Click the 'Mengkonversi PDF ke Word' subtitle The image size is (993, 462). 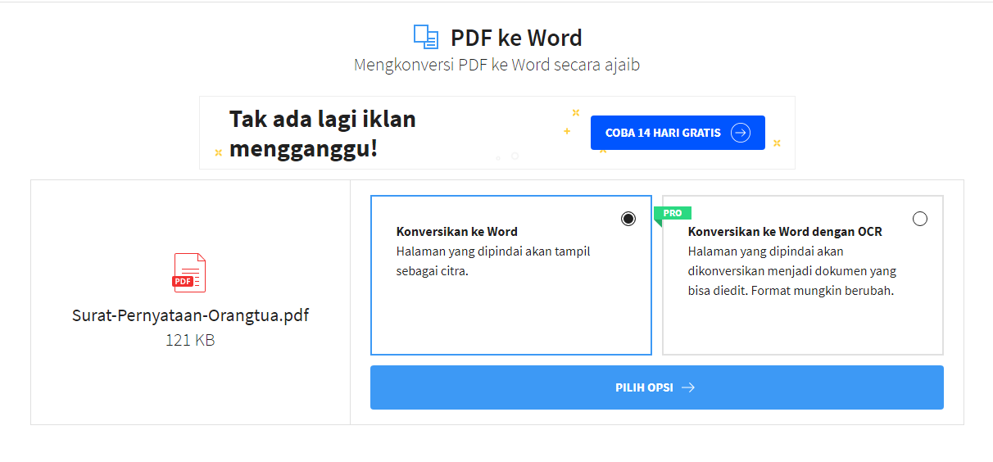[x=496, y=65]
